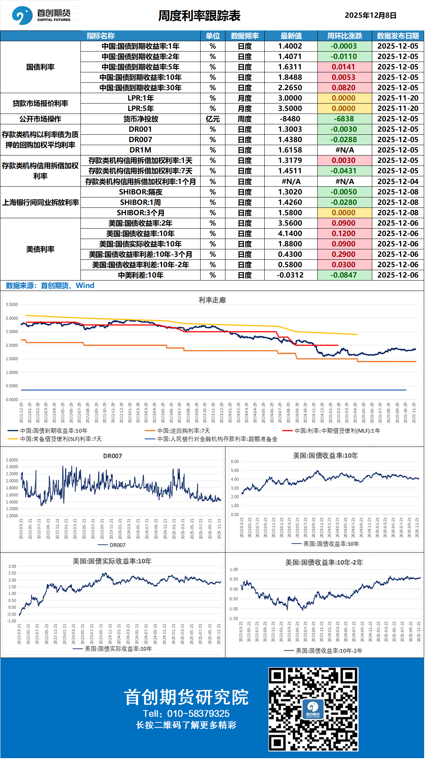The height and width of the screenshot is (760, 426).
Task: Click the green -6838 weekly change cell
Action: click(x=344, y=119)
